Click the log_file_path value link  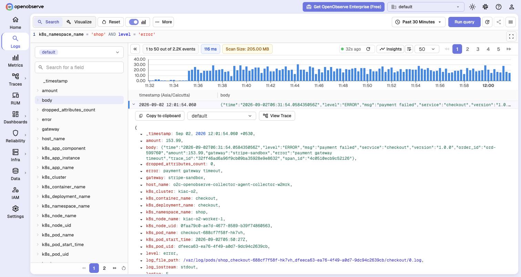pyautogui.click(x=302, y=260)
